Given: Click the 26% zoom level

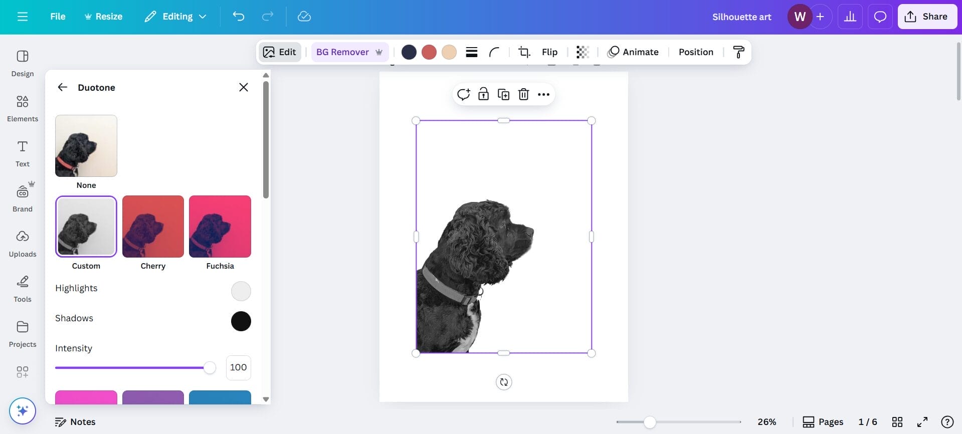Looking at the screenshot, I should tap(767, 422).
